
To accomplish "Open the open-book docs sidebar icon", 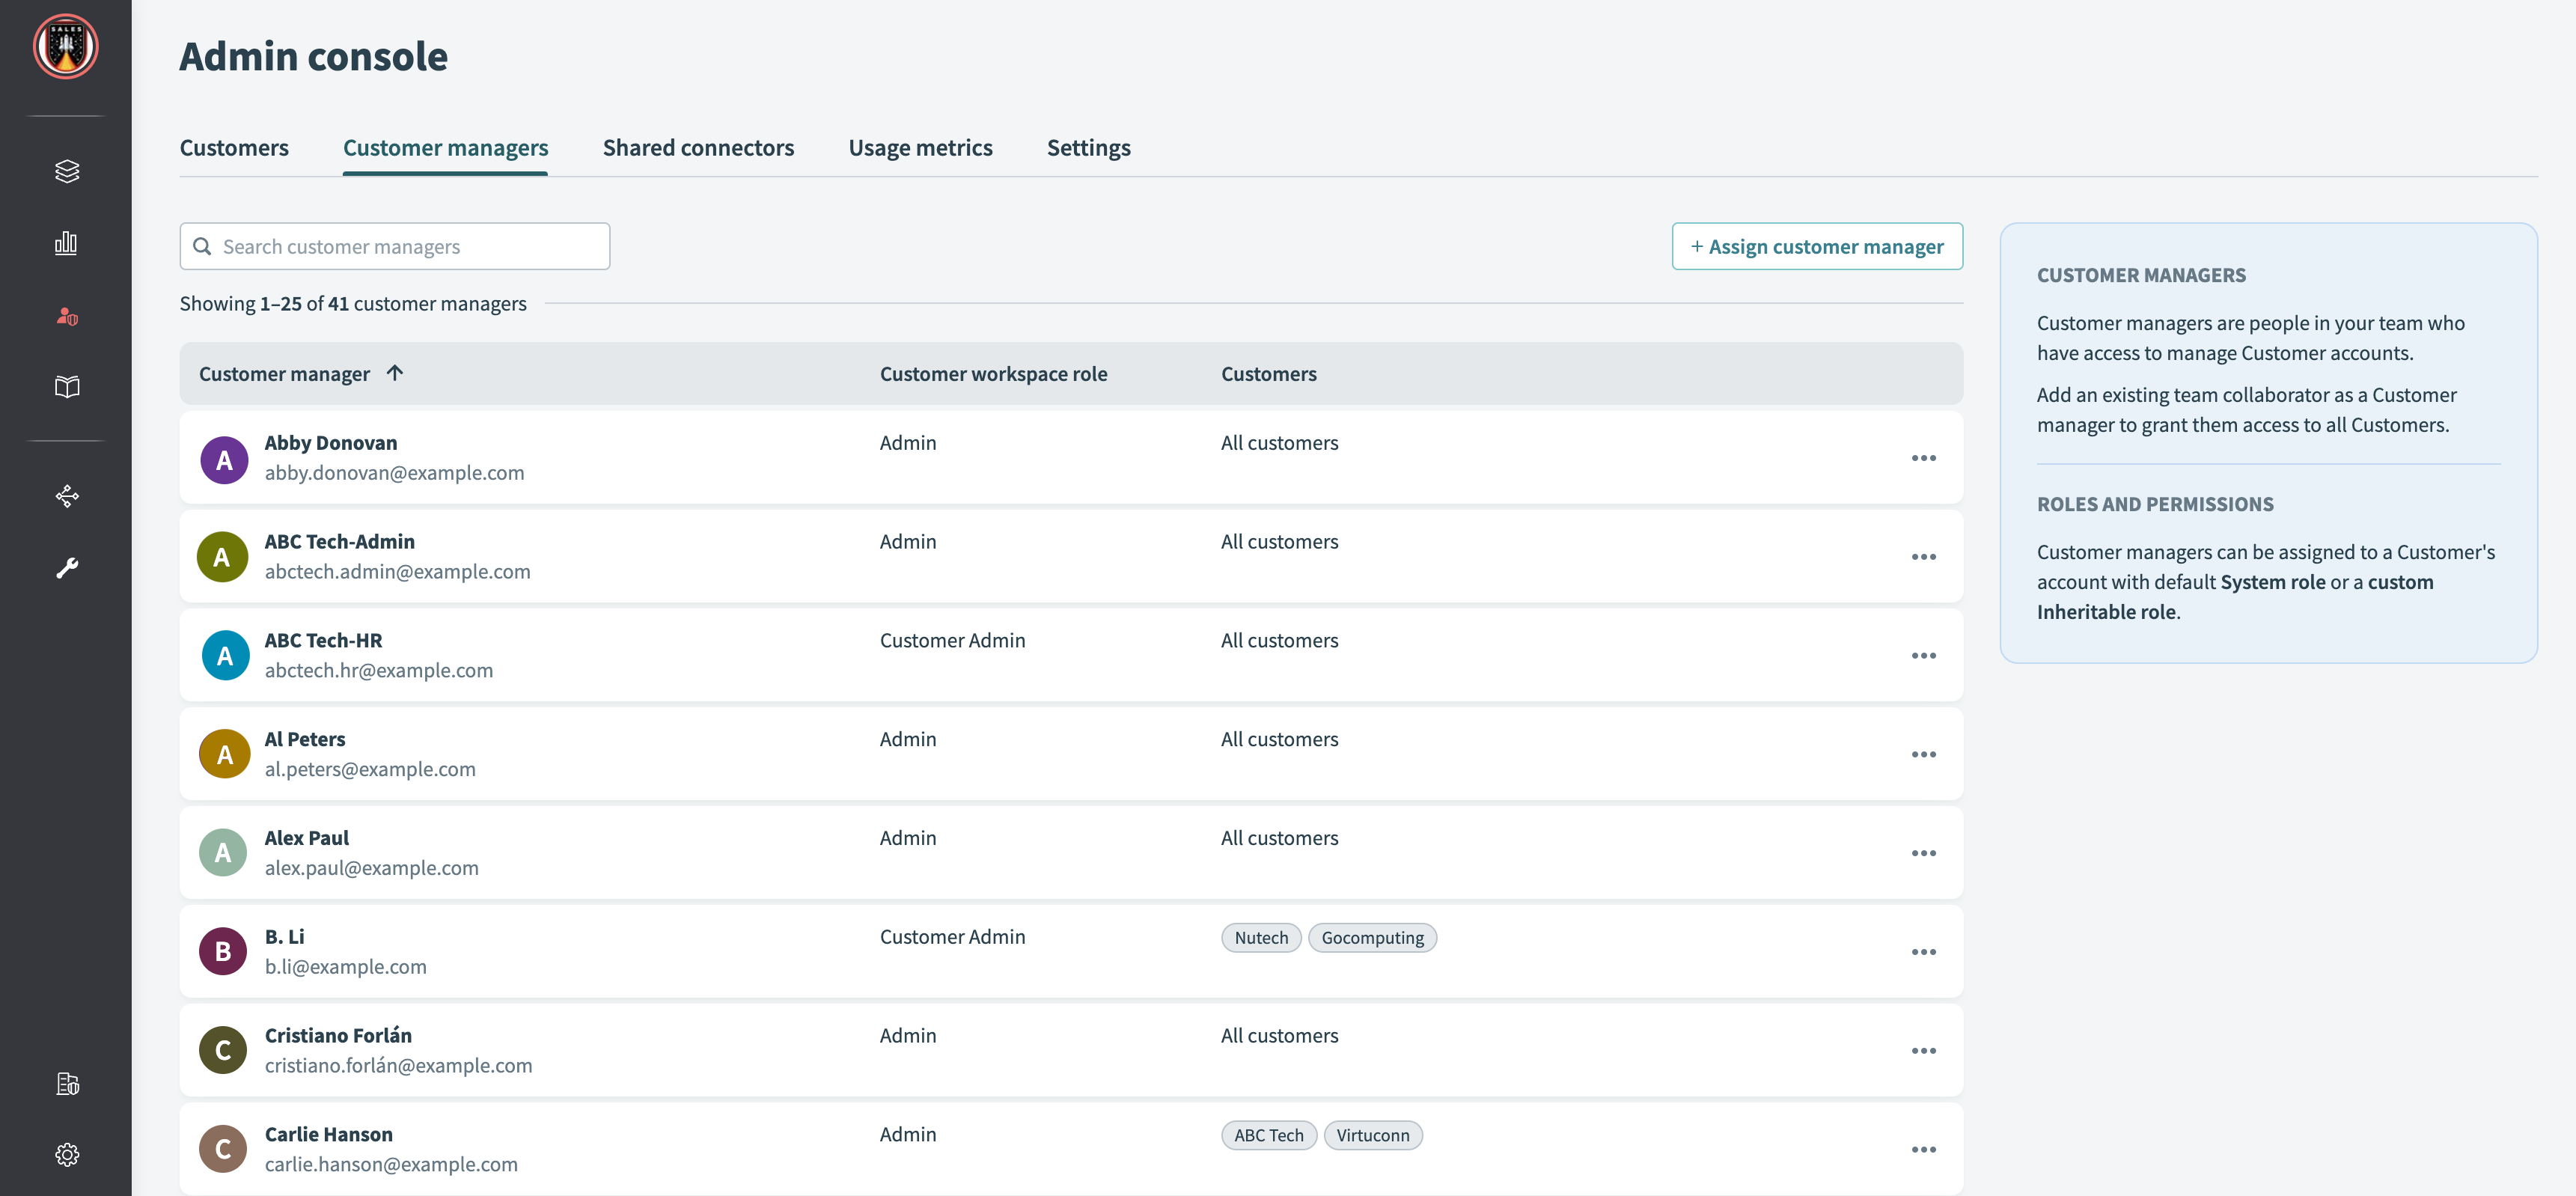I will tap(67, 387).
